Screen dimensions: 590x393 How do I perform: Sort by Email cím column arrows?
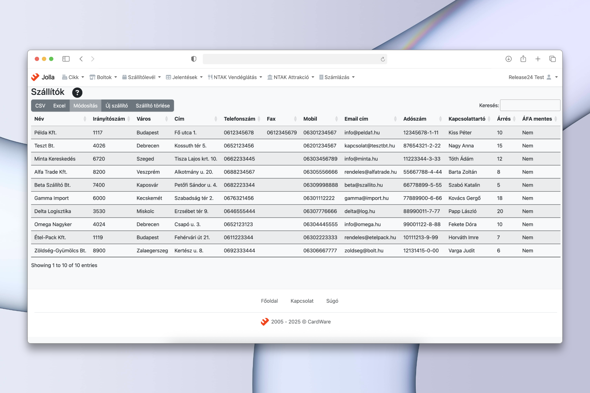[395, 119]
